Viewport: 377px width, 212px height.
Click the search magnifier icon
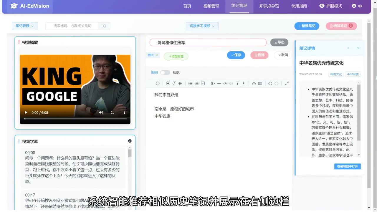click(105, 26)
